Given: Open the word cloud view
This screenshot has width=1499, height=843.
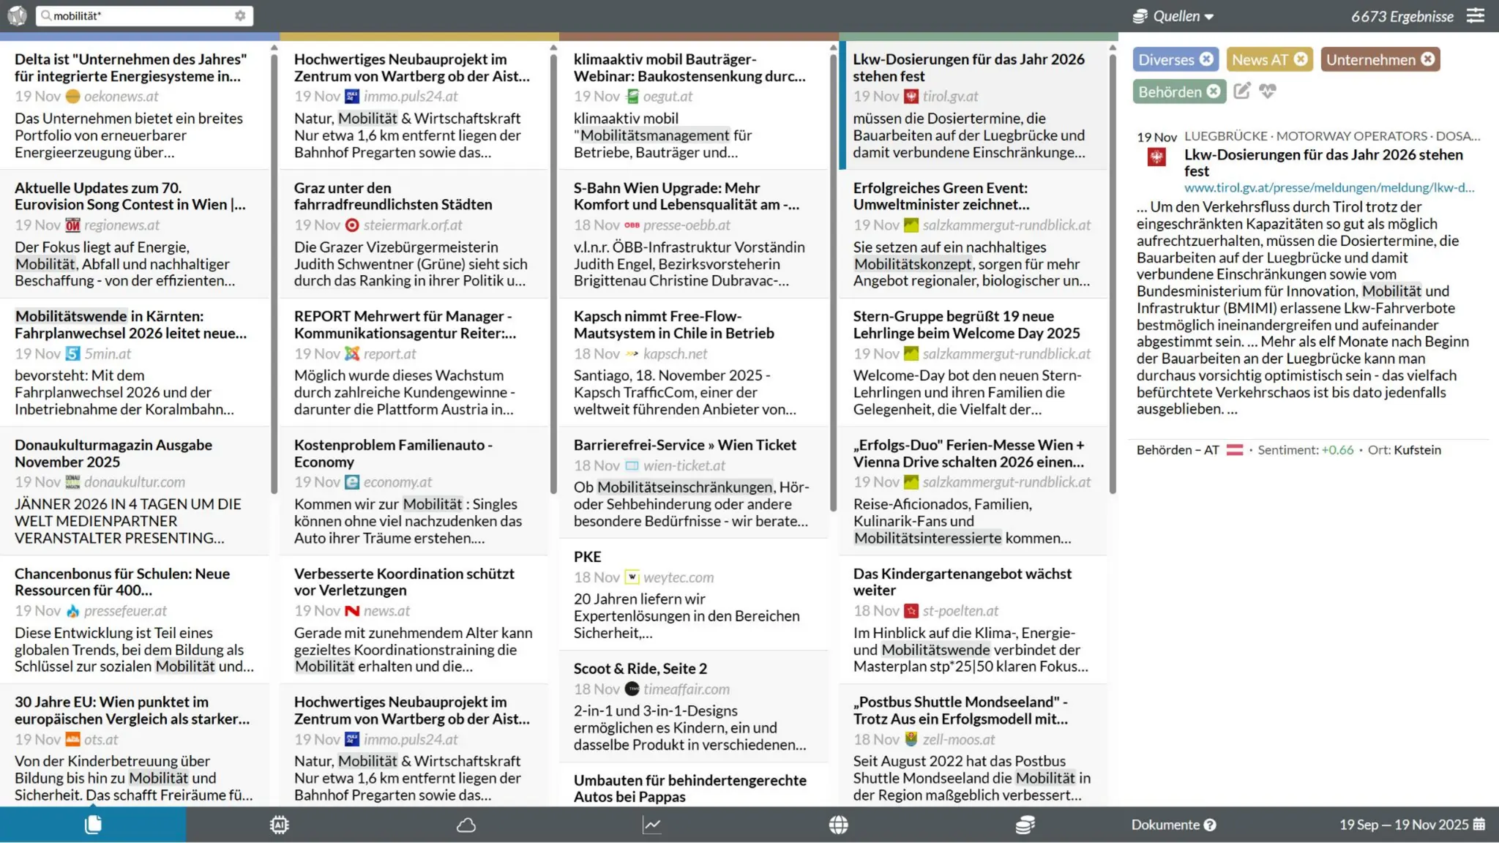Looking at the screenshot, I should coord(466,825).
